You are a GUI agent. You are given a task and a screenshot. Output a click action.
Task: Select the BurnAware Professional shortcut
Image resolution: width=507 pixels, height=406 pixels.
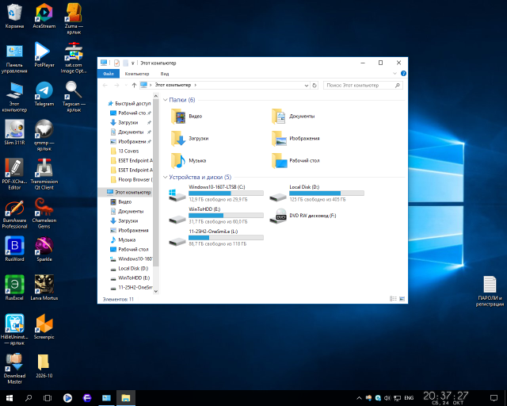tap(14, 213)
